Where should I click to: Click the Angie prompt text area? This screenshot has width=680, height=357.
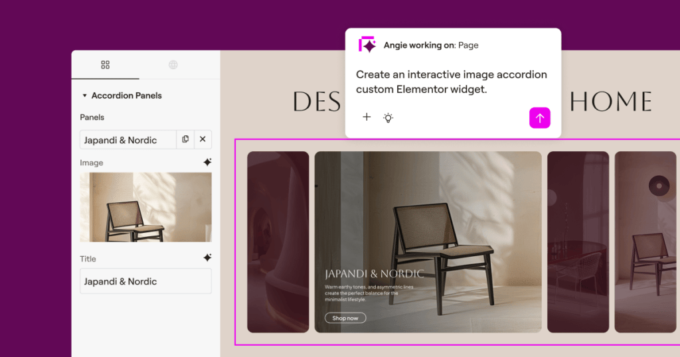click(452, 82)
